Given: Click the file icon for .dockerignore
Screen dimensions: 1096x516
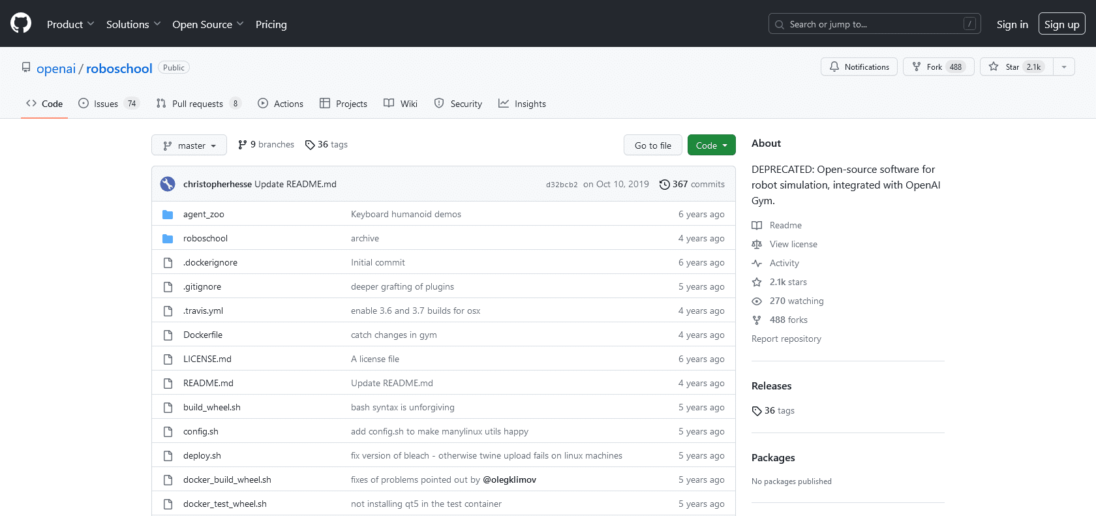Looking at the screenshot, I should pyautogui.click(x=168, y=262).
